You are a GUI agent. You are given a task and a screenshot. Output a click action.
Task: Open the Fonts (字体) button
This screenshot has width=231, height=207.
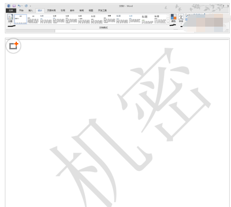click(181, 19)
